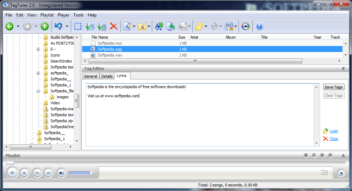The image size is (352, 191).
Task: Click the Load lyrics link
Action: pyautogui.click(x=334, y=131)
